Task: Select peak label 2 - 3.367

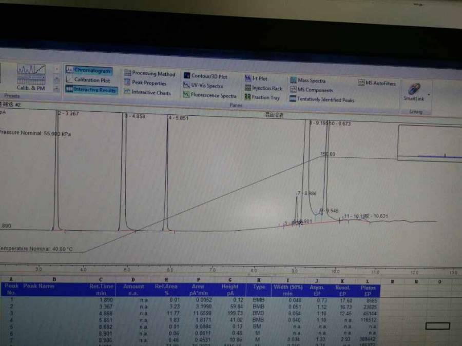Action: [68, 114]
